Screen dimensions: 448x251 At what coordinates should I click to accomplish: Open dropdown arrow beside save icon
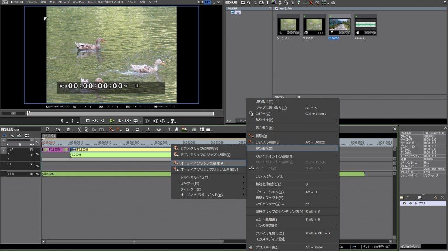click(x=73, y=130)
